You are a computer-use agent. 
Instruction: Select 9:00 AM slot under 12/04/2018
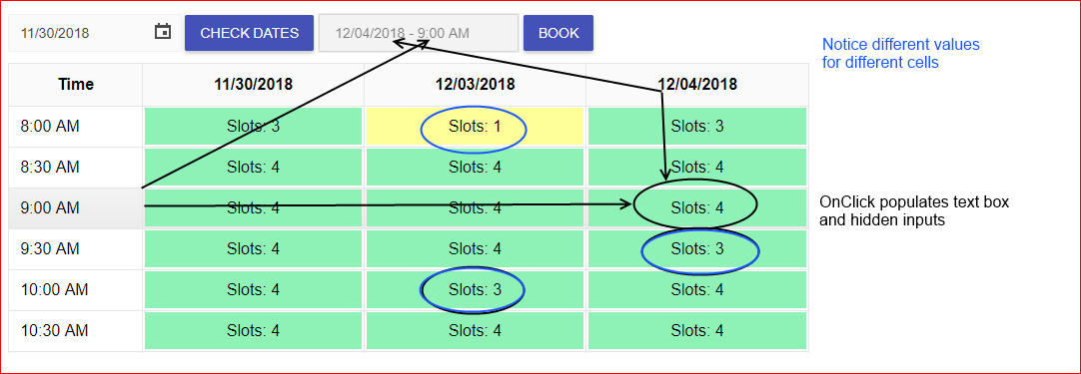pyautogui.click(x=697, y=207)
